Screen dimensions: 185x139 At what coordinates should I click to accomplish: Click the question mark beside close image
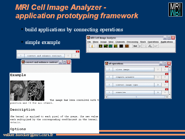tap(109, 69)
